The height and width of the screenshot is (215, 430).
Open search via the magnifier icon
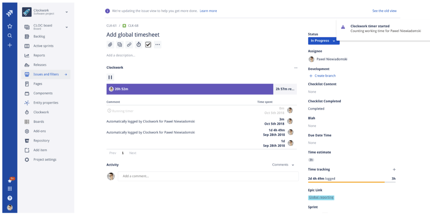tap(10, 36)
